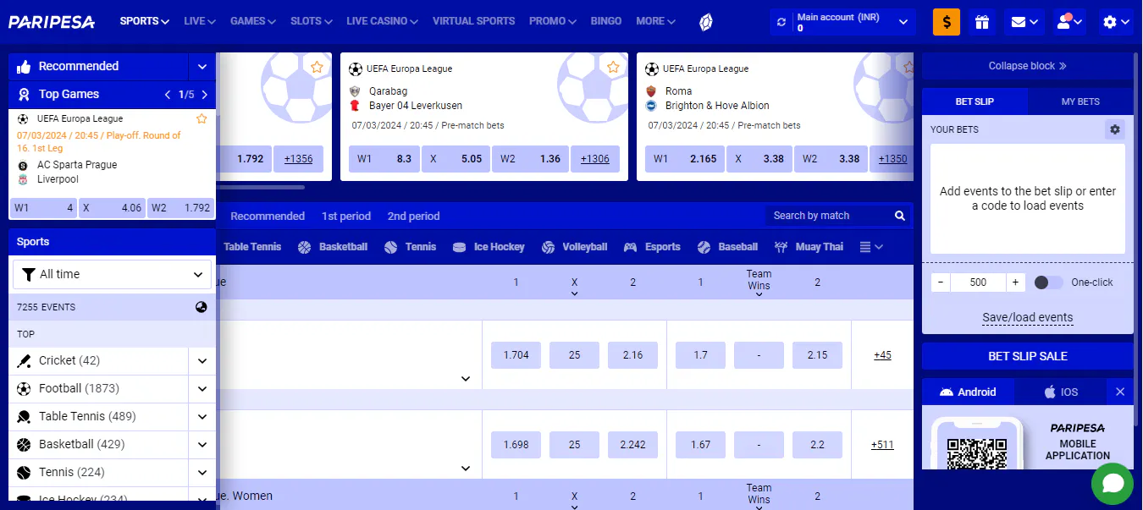The width and height of the screenshot is (1143, 510).
Task: Open the user profile icon
Action: pos(1070,22)
